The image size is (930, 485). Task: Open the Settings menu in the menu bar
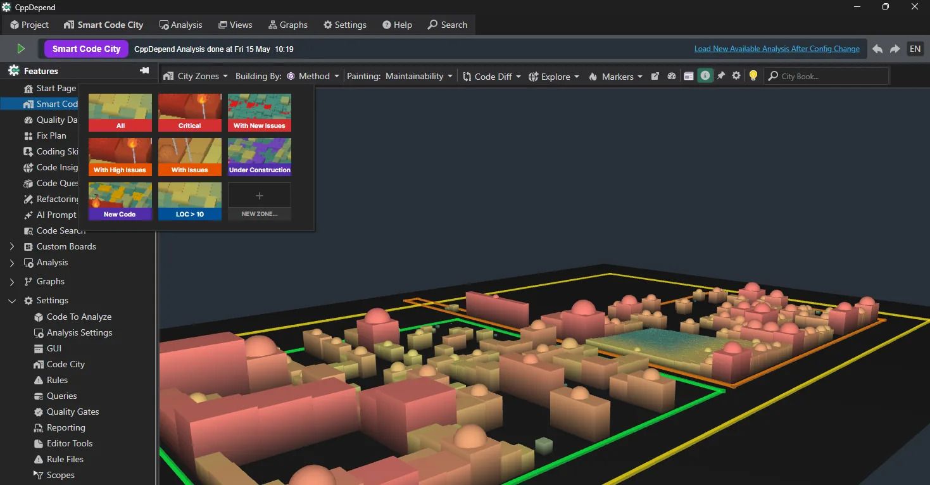click(345, 25)
